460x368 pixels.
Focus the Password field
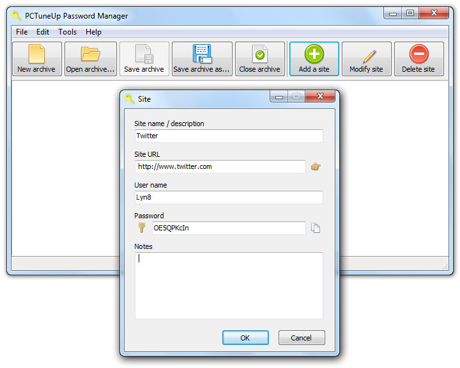(x=229, y=228)
